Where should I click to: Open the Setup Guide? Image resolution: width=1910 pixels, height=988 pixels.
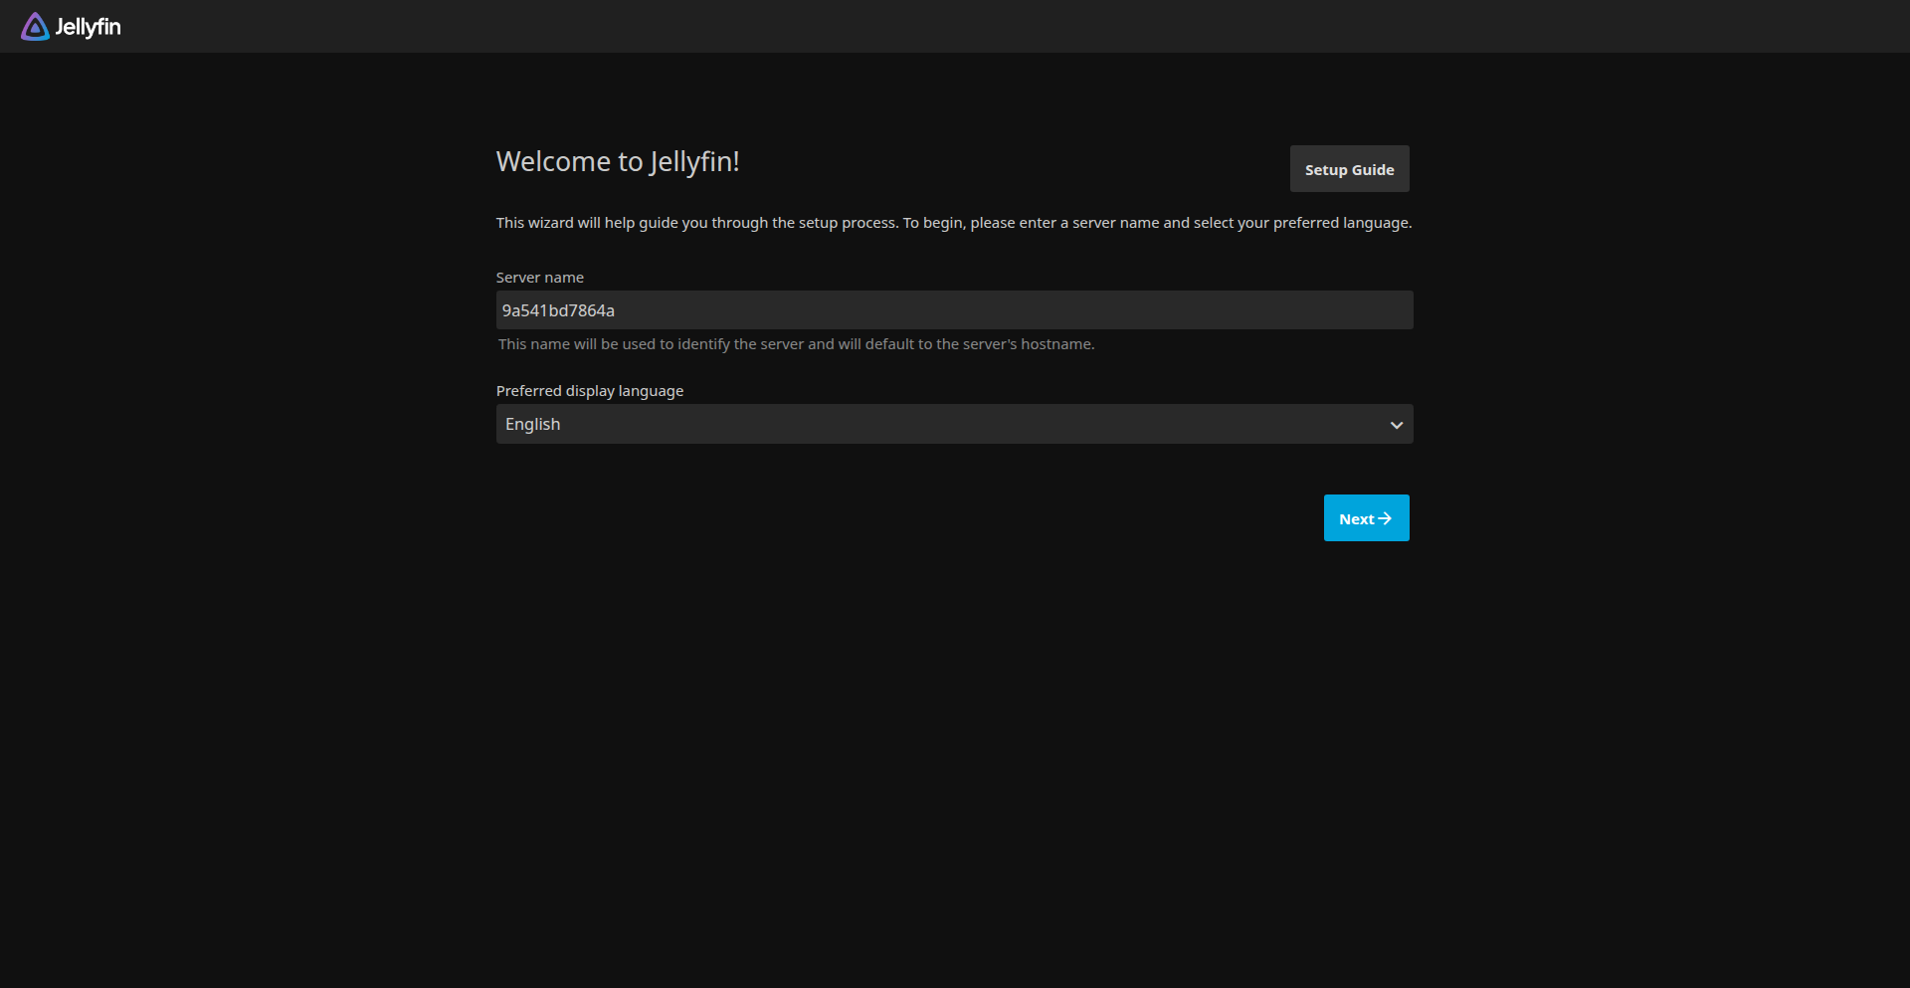coord(1349,169)
